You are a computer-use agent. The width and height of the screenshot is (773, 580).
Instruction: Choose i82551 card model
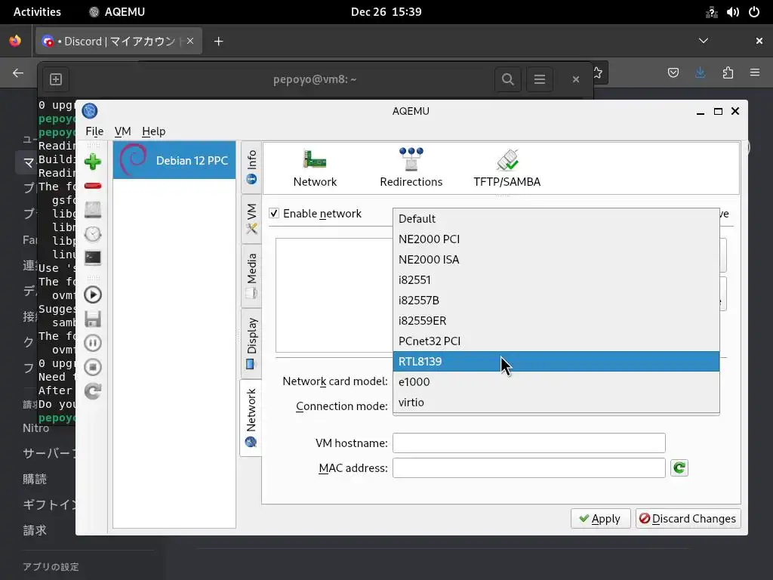[x=556, y=280]
